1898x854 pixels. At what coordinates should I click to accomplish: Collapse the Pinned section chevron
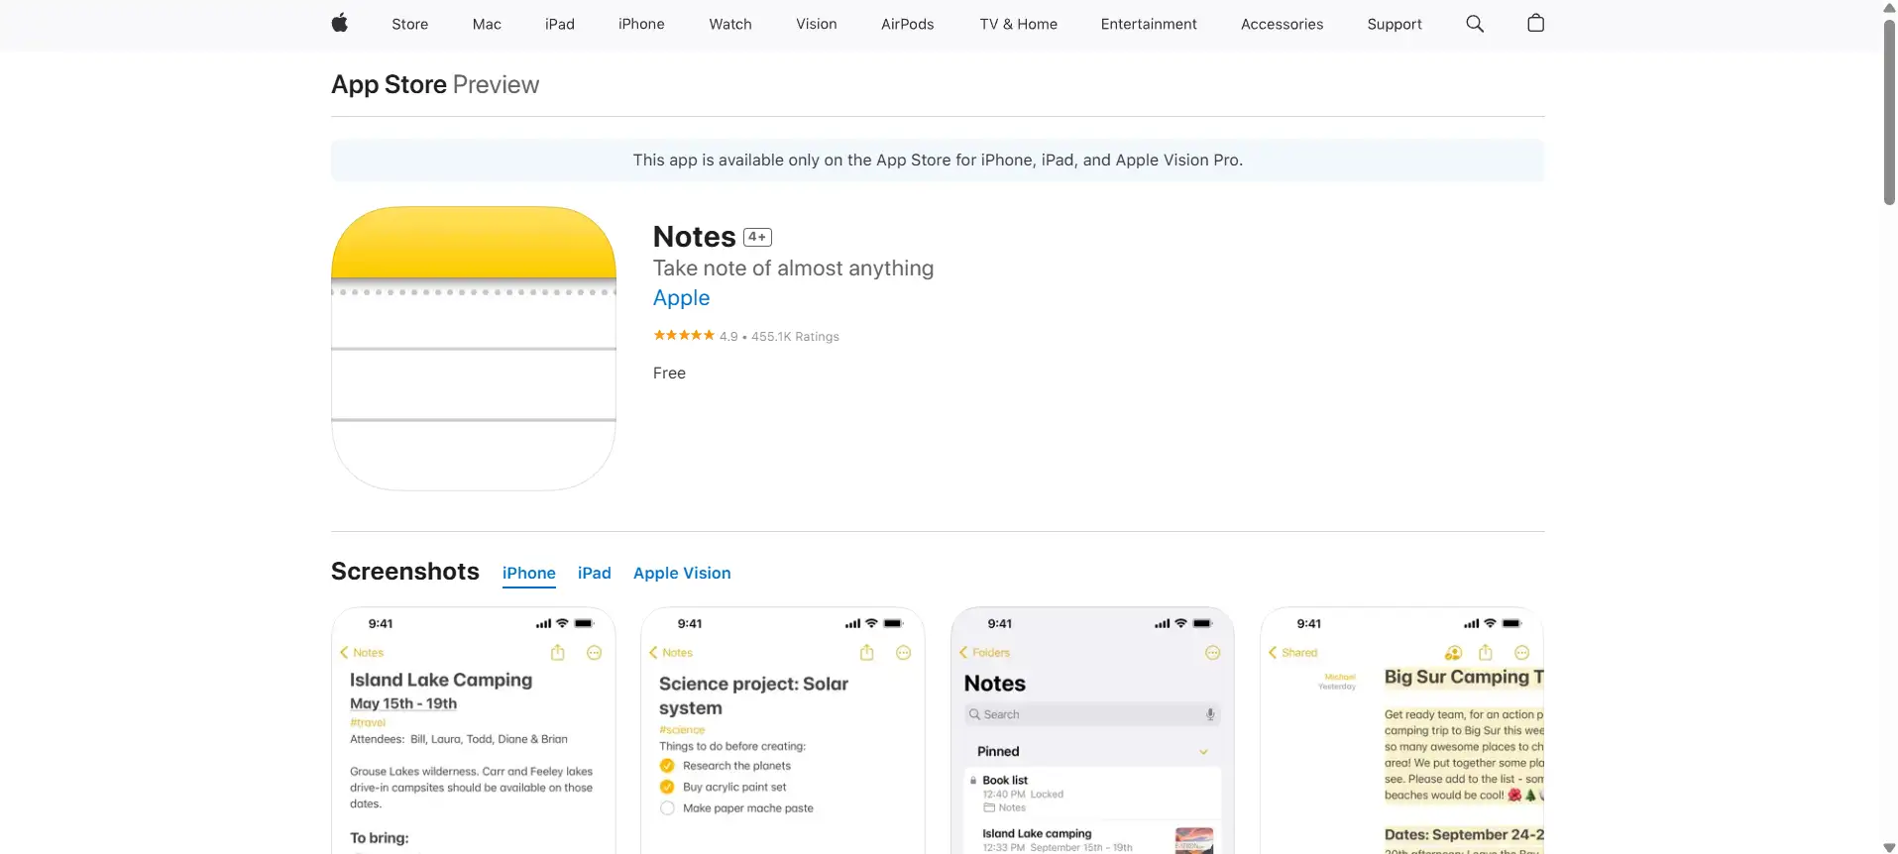1204,752
